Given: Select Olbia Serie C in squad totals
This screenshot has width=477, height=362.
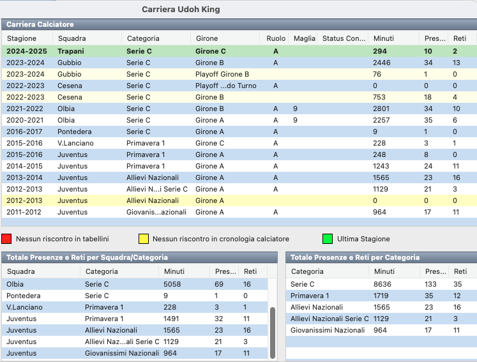Looking at the screenshot, I should tap(128, 284).
